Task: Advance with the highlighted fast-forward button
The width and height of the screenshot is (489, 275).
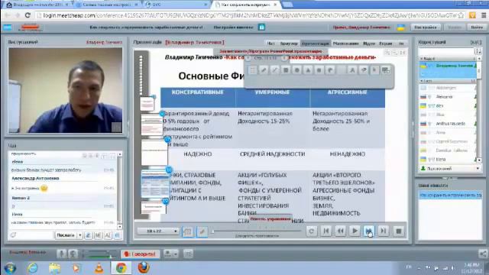Action: [x=369, y=231]
